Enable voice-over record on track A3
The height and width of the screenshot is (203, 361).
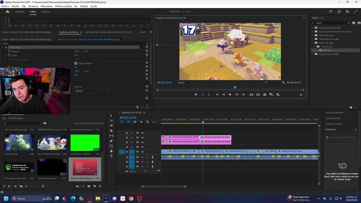(x=153, y=167)
